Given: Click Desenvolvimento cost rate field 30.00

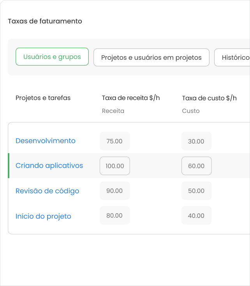Looking at the screenshot, I should point(196,141).
